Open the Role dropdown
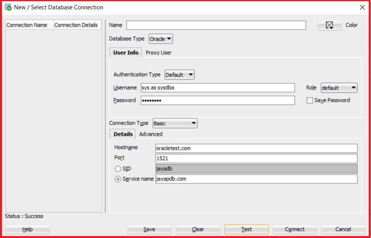This screenshot has width=371, height=238. tap(339, 88)
